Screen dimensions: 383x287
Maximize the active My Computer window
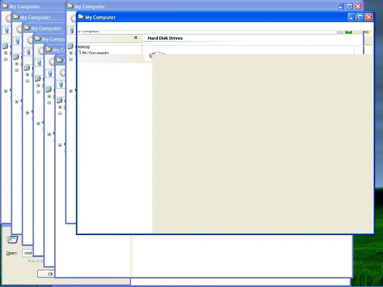[360, 17]
